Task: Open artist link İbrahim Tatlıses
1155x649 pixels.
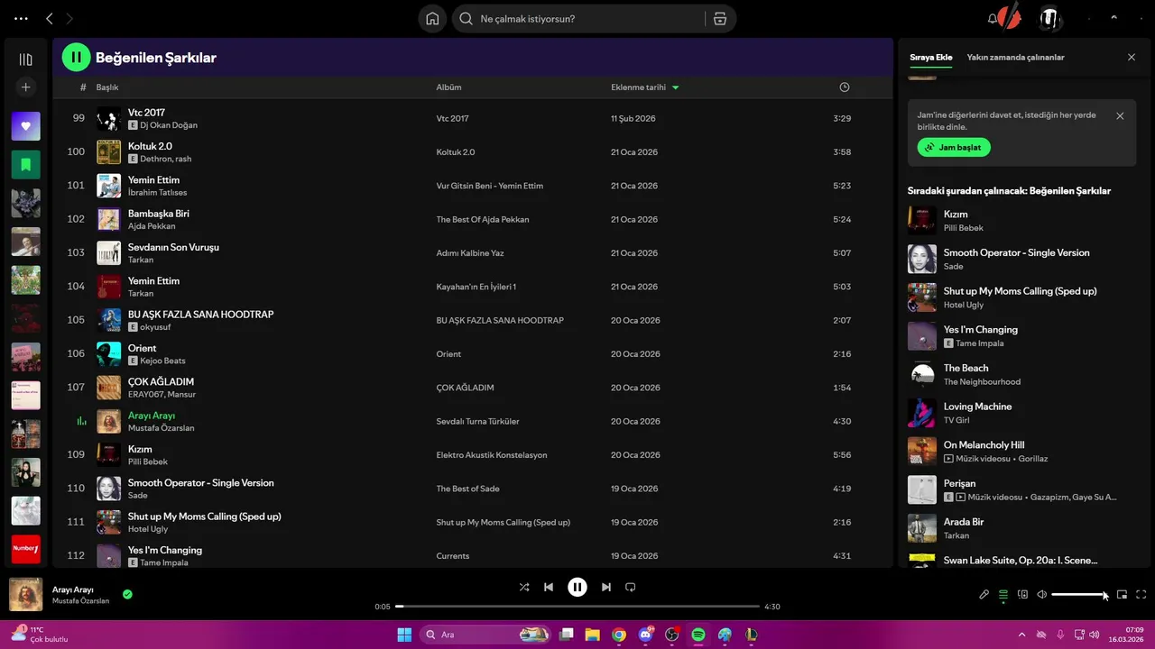Action: click(157, 192)
